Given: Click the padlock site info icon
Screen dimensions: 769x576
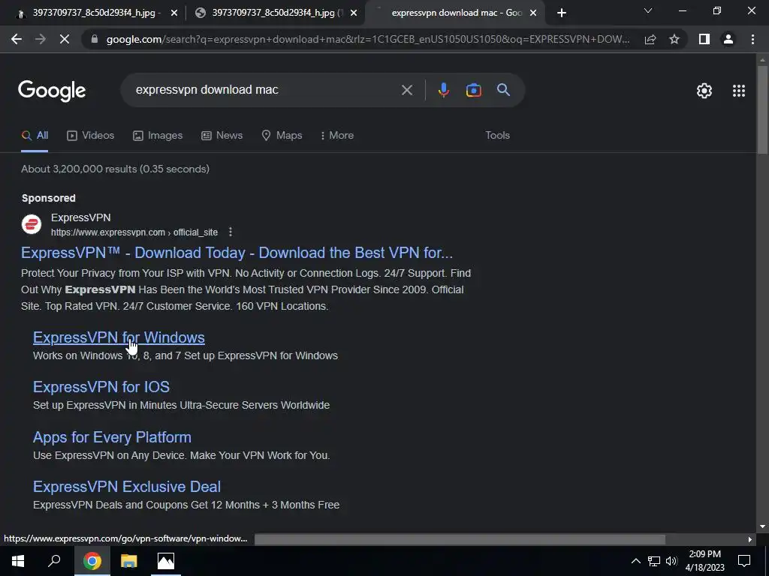Looking at the screenshot, I should pyautogui.click(x=95, y=39).
